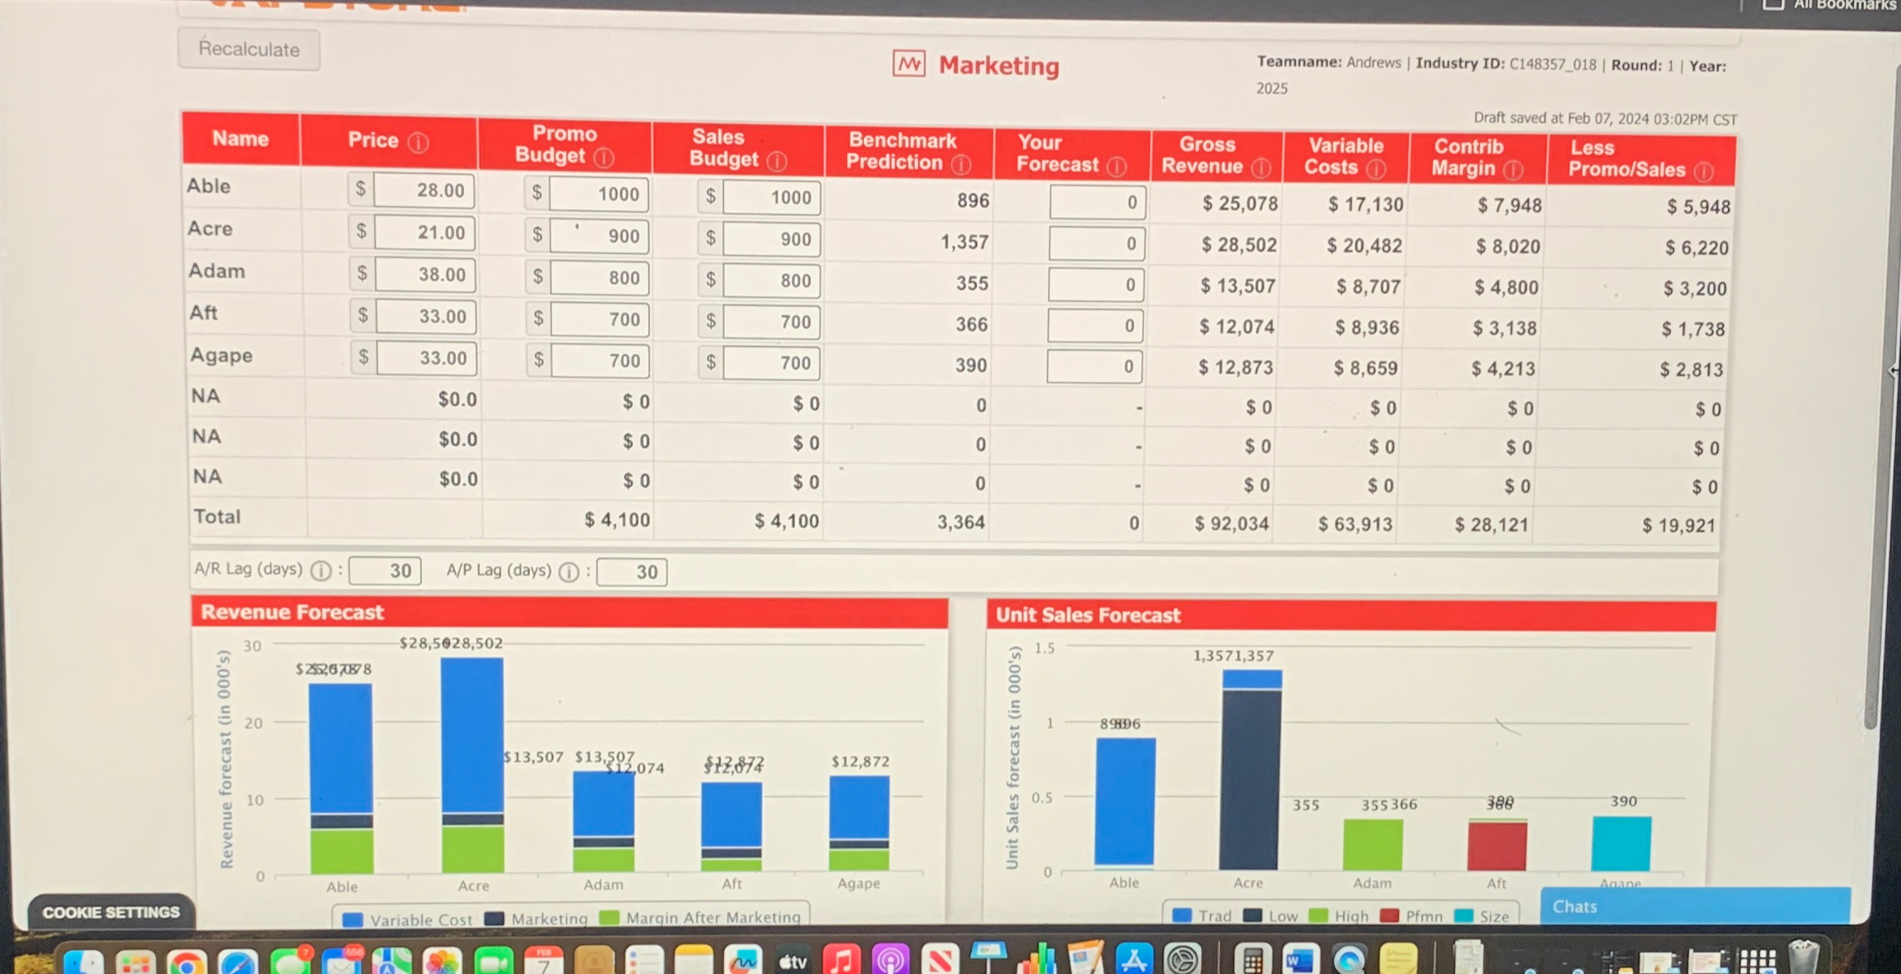Click Acre's benchmark prediction 1,357
1901x974 pixels.
pos(964,243)
